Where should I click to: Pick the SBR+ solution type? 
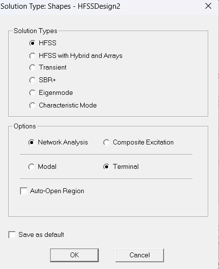click(x=32, y=80)
